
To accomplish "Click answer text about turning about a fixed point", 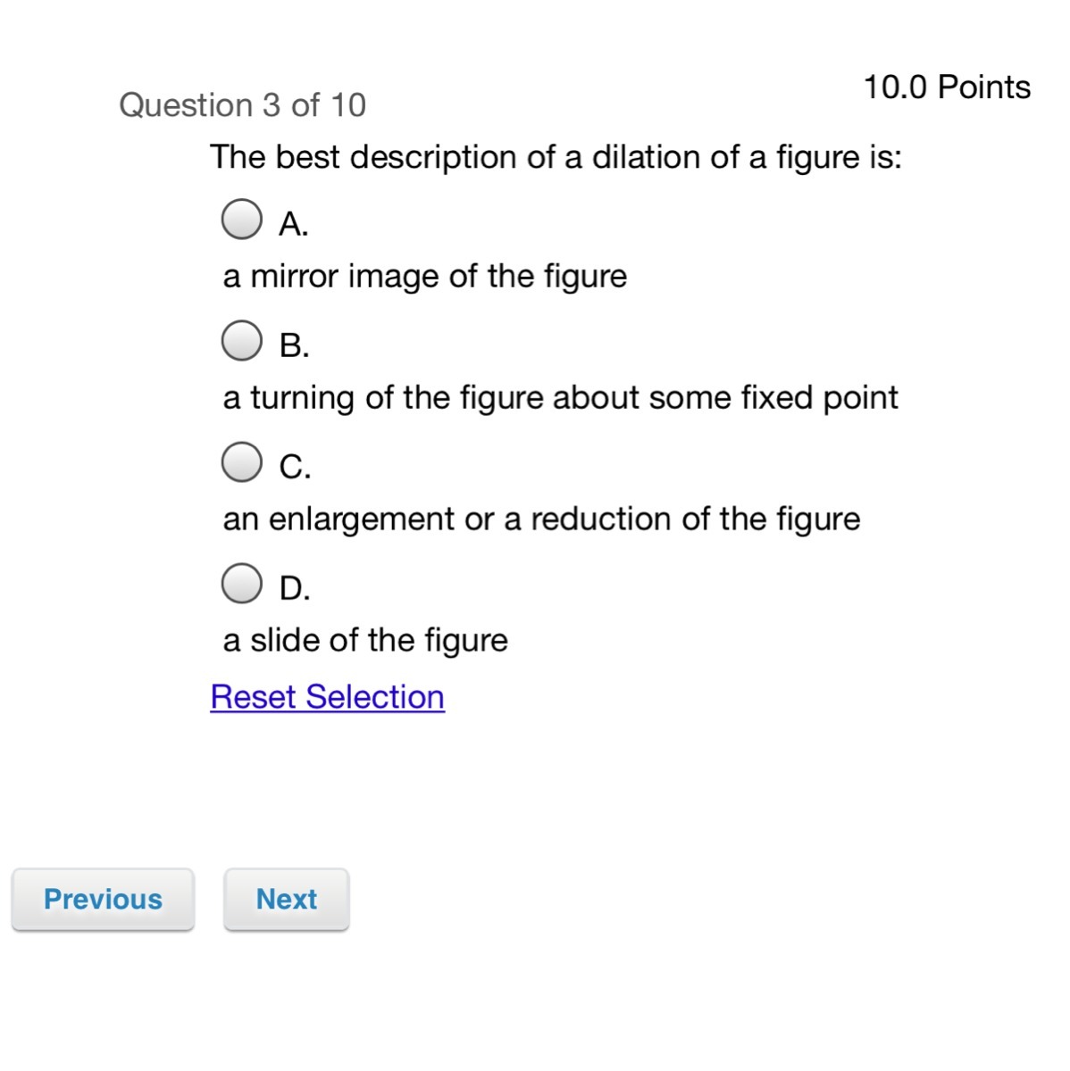I will (x=560, y=398).
